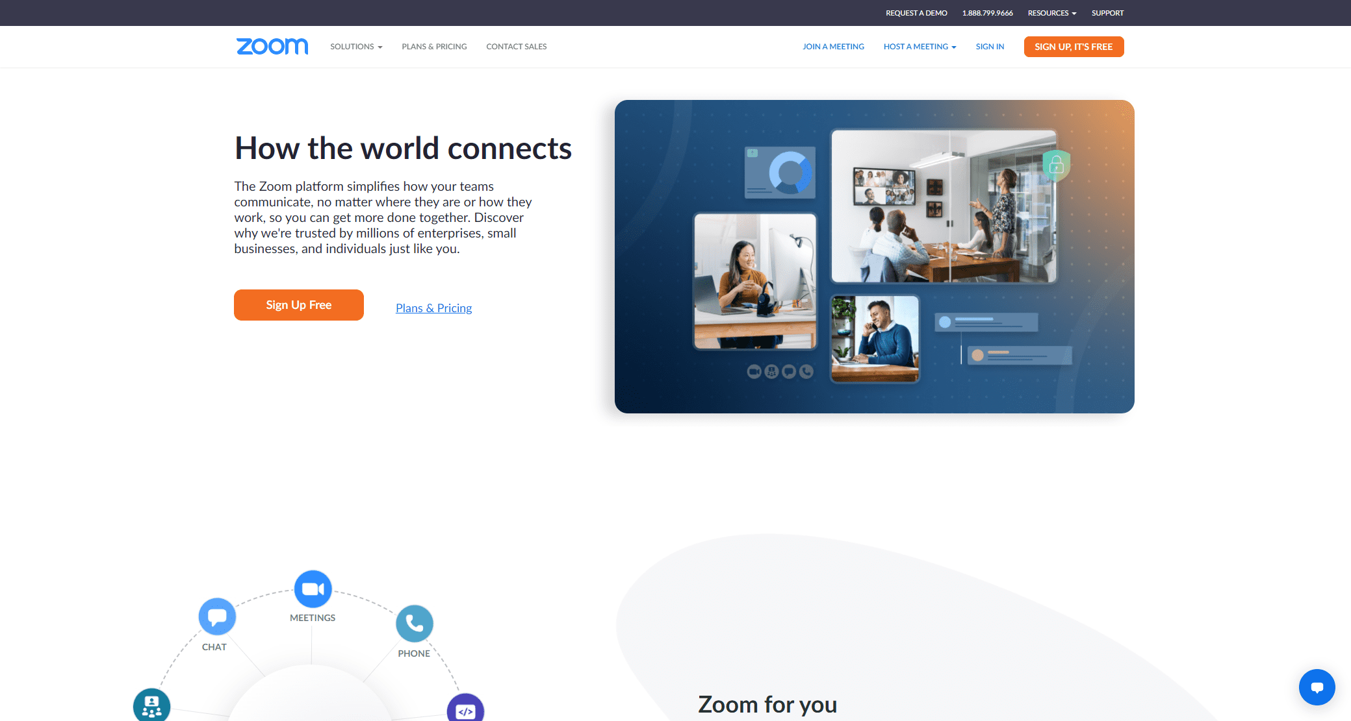Click the man on phone photo
1351x721 pixels.
point(875,339)
